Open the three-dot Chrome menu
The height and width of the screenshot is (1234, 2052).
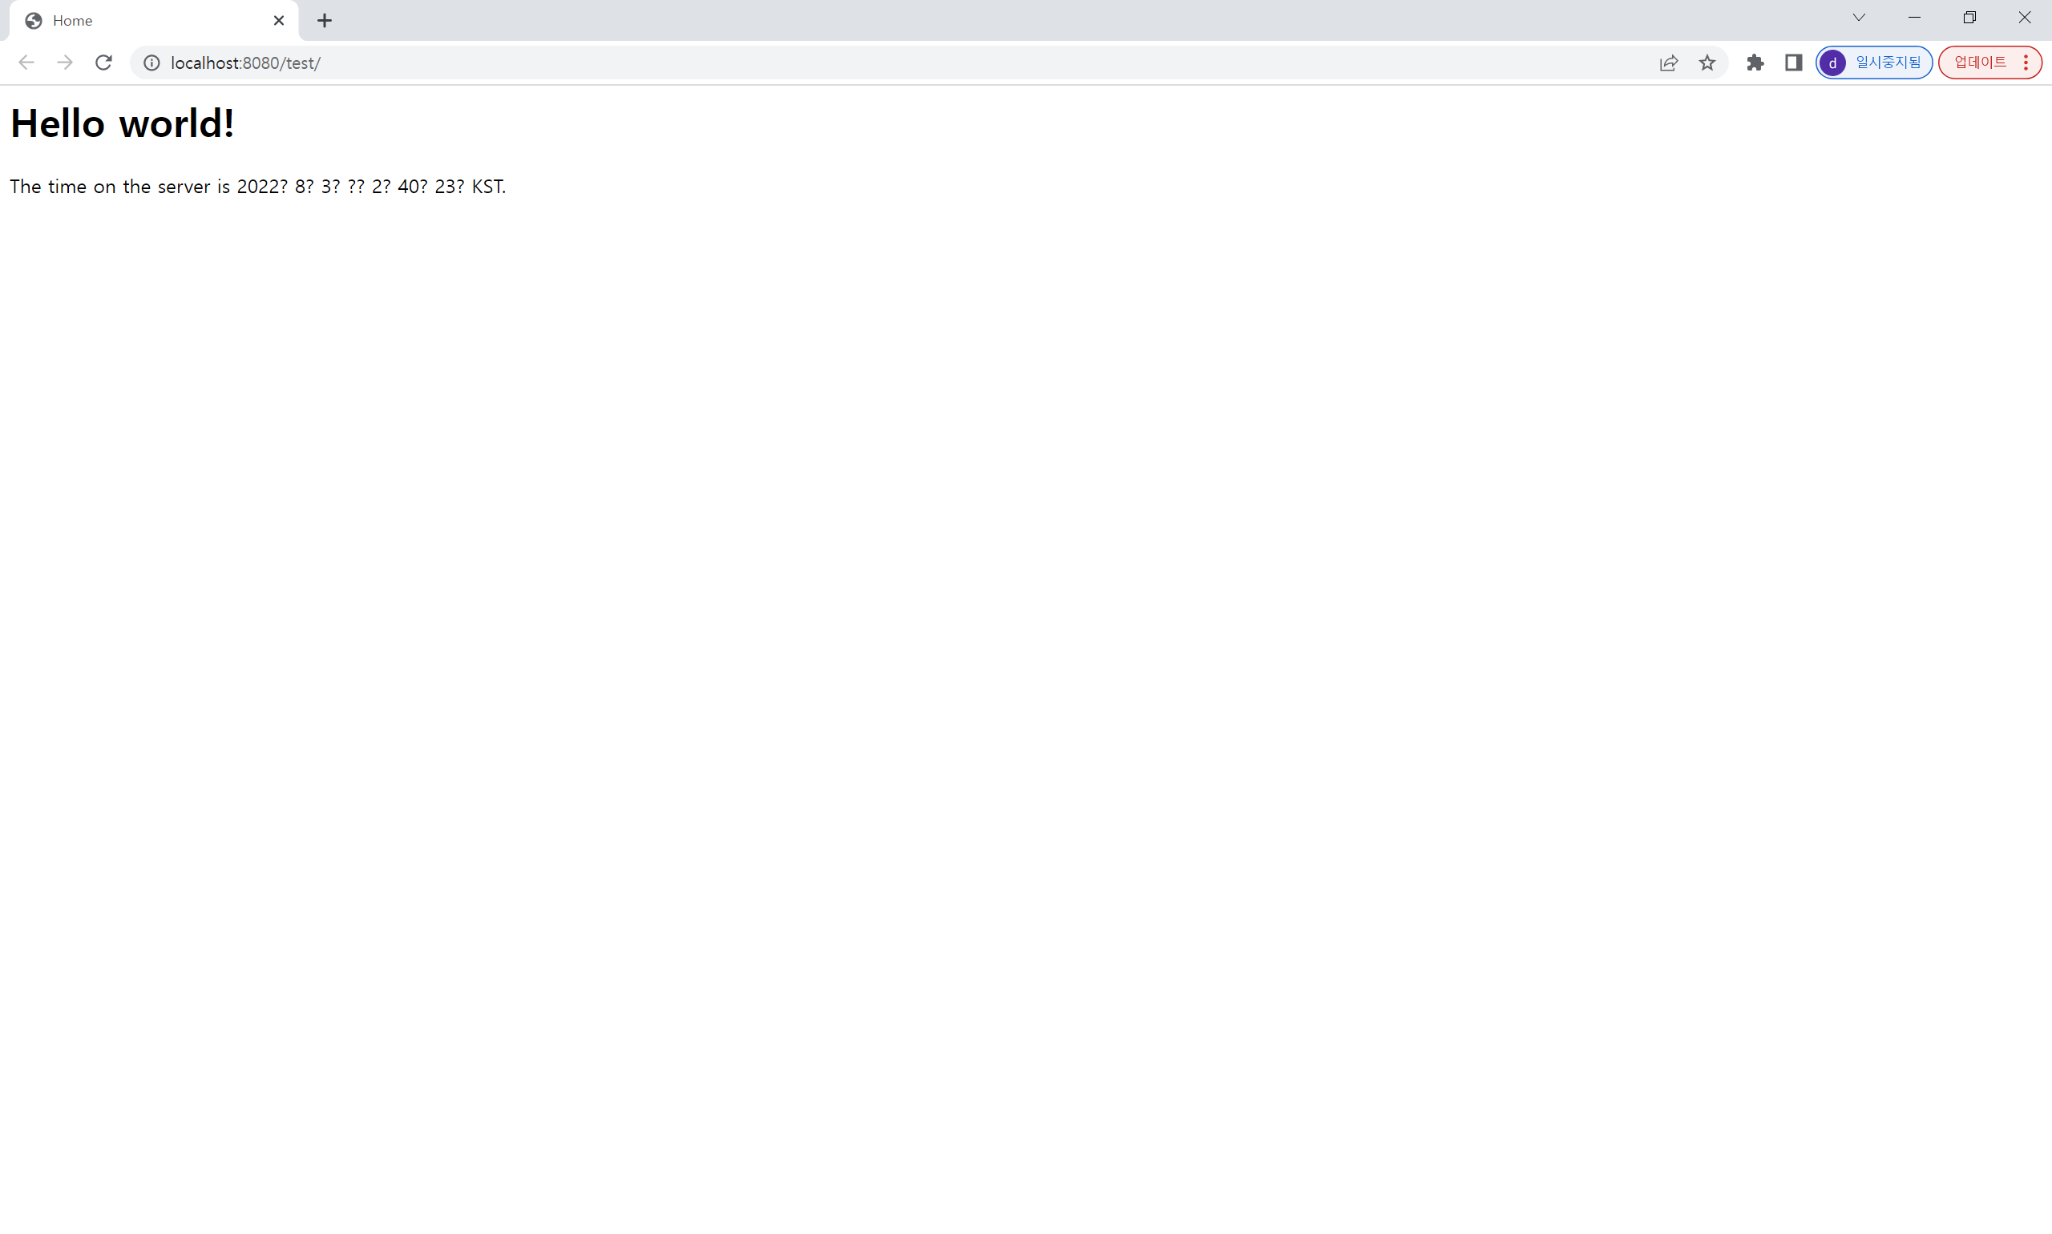coord(2026,63)
